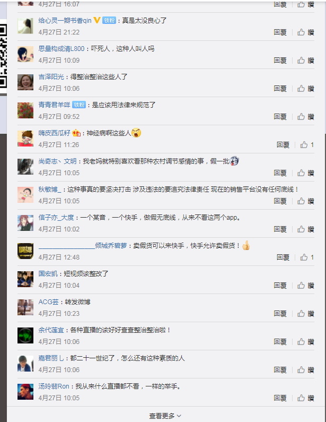Like the comment by 思量构成清L800

(305, 61)
